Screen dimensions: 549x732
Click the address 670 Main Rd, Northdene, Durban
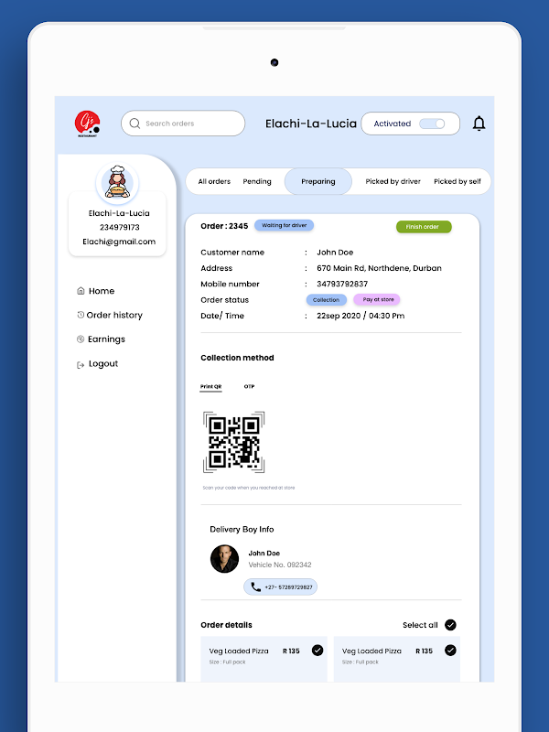379,268
